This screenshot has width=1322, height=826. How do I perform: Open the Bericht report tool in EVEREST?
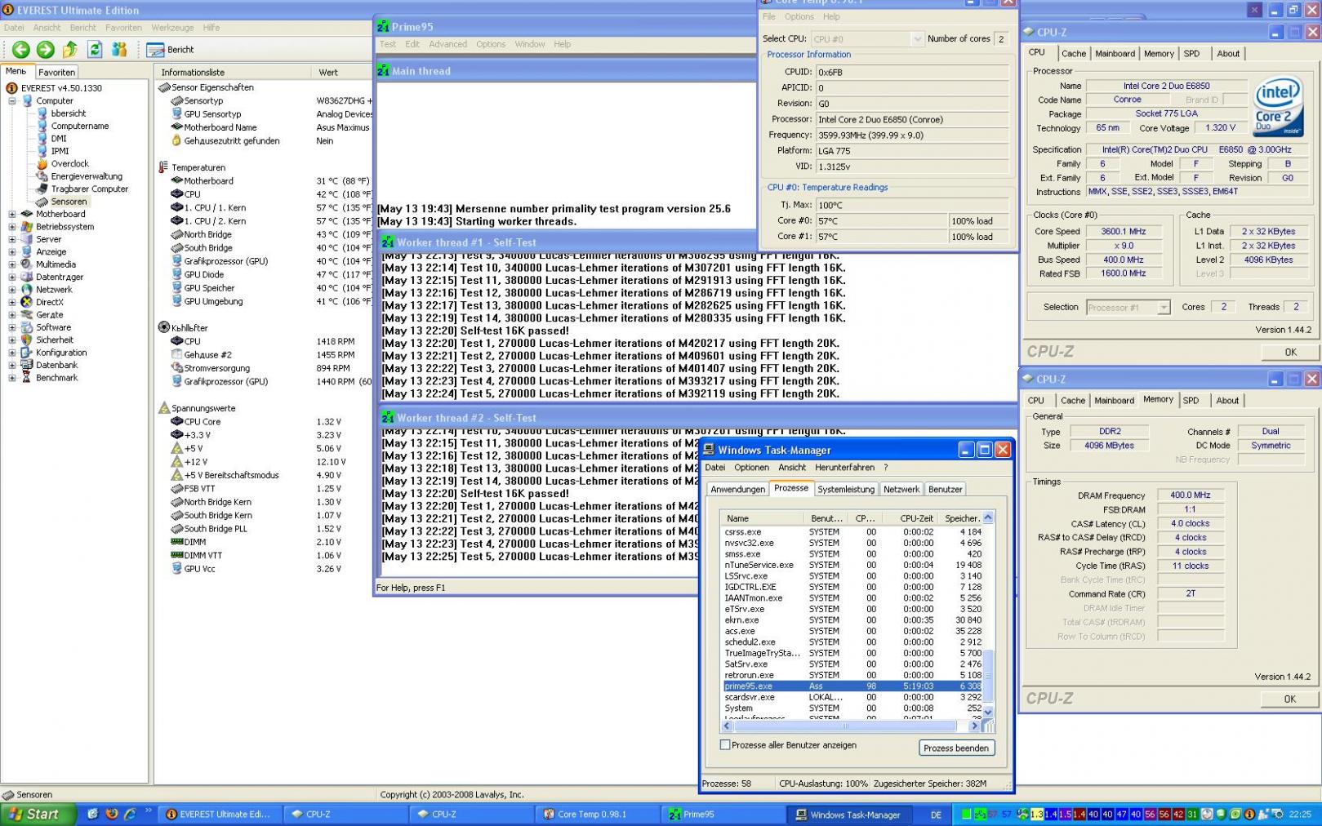tap(171, 50)
